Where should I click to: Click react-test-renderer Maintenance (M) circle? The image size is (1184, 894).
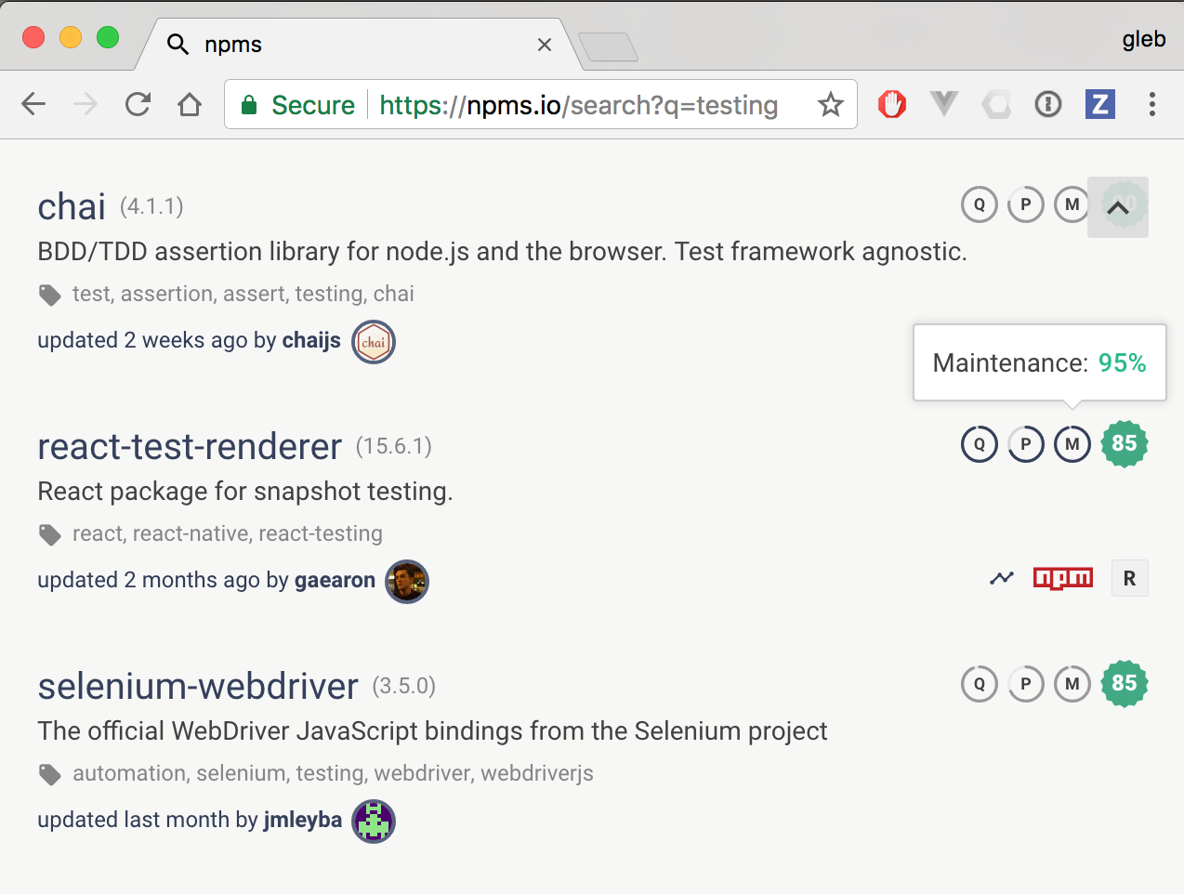point(1072,444)
